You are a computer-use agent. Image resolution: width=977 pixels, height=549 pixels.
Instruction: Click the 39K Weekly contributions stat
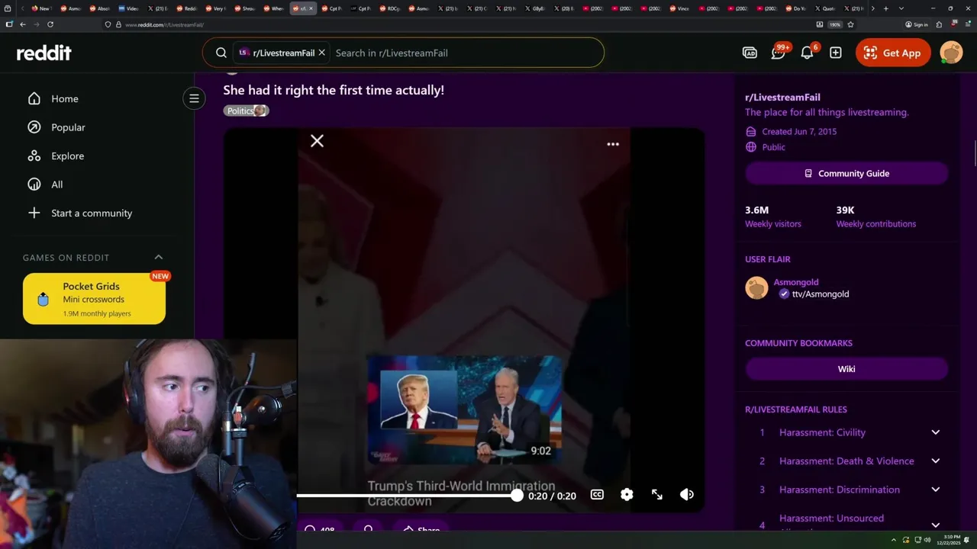tap(875, 217)
